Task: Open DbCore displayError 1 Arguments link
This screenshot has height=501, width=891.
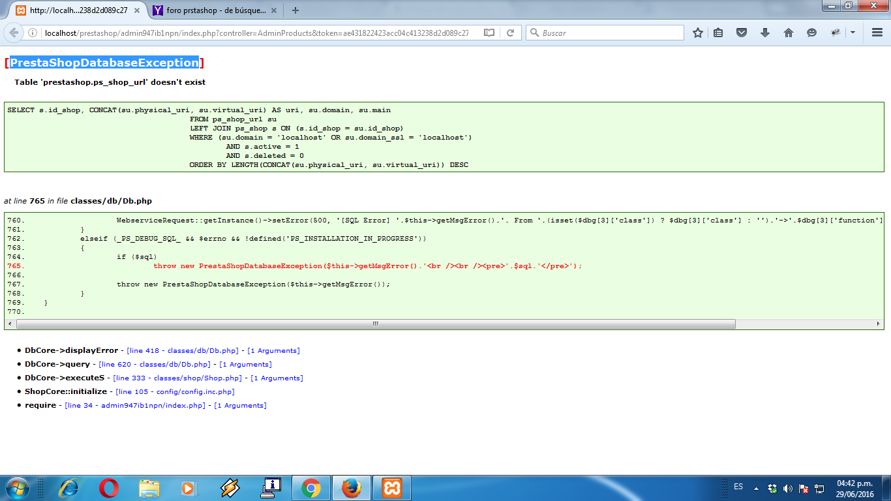Action: click(274, 351)
